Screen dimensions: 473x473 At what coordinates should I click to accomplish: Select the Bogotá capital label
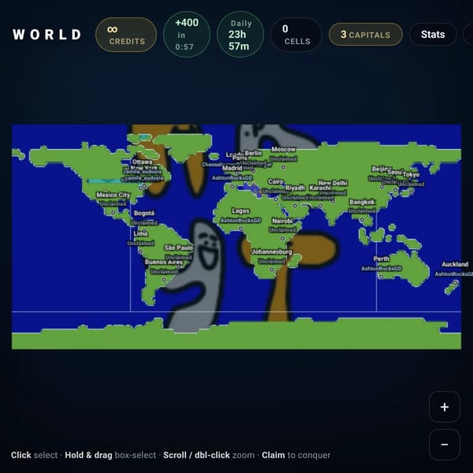point(144,213)
